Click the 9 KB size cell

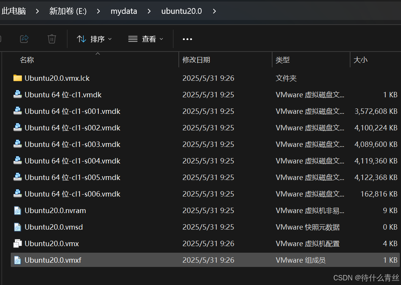point(390,210)
